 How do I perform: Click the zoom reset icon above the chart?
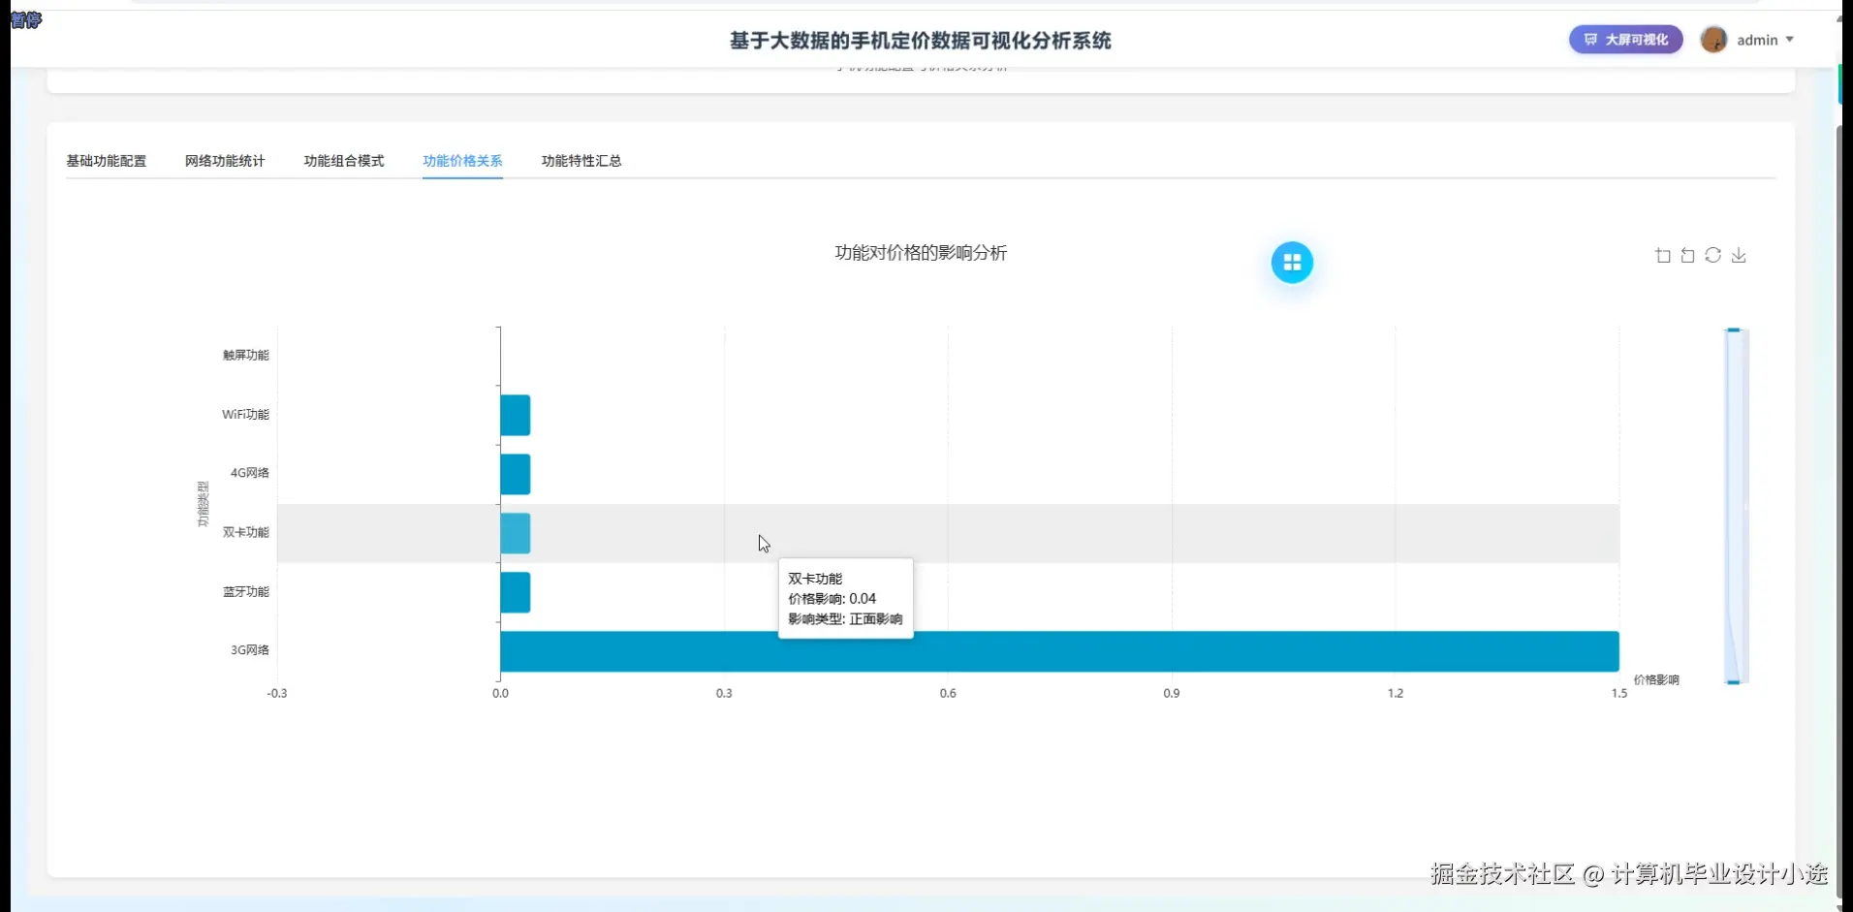pyautogui.click(x=1687, y=255)
